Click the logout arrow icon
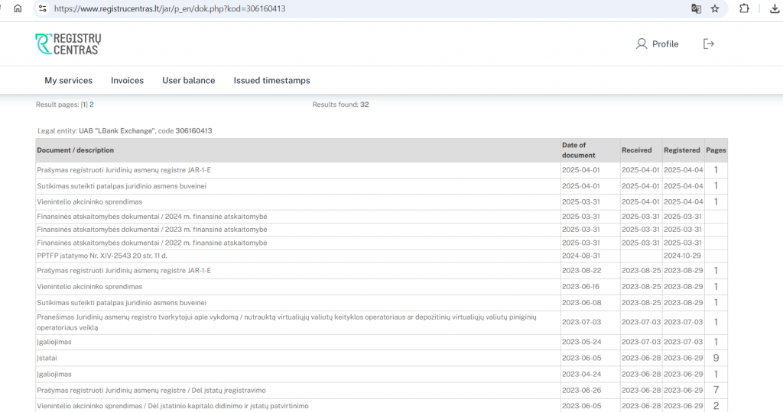Viewport: 783px width, 412px height. coord(709,43)
